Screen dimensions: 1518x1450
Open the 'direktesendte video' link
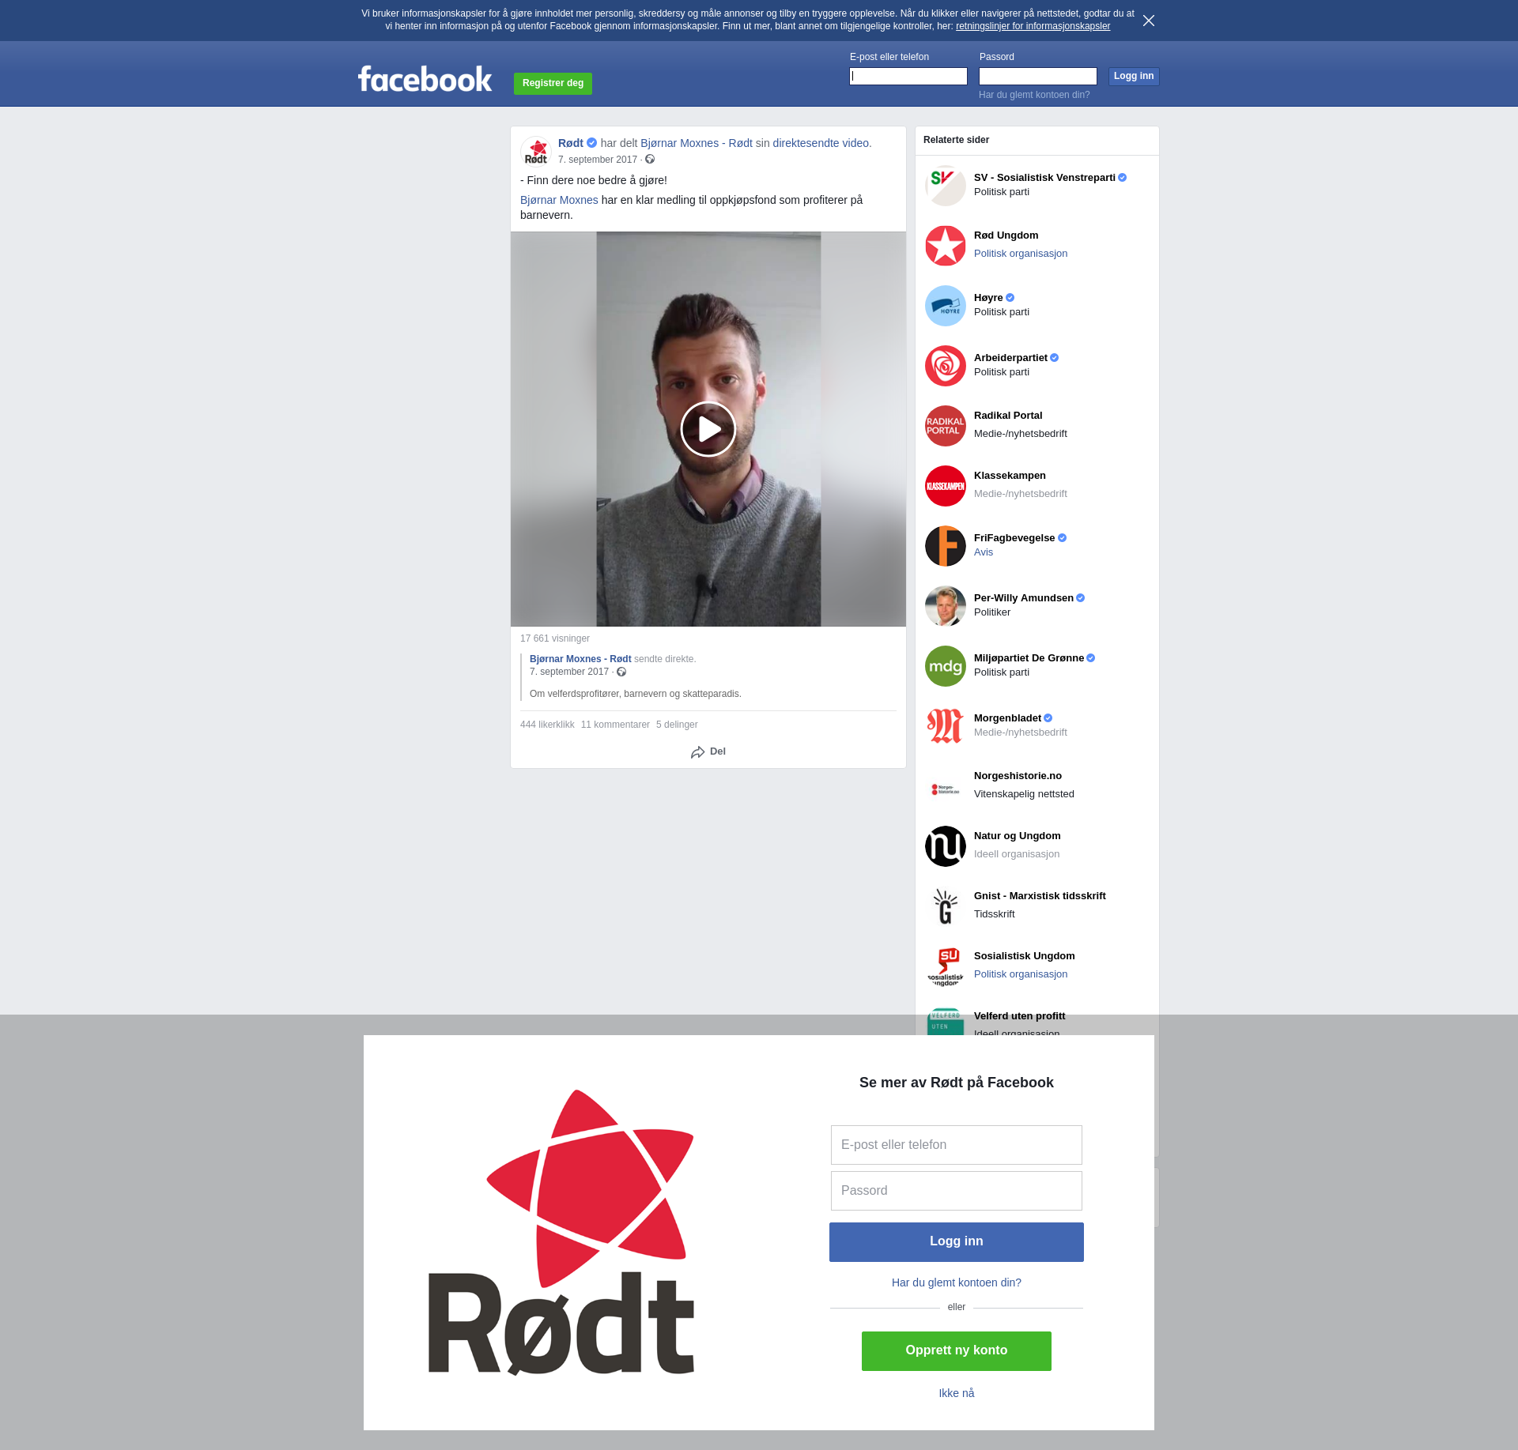pyautogui.click(x=821, y=143)
